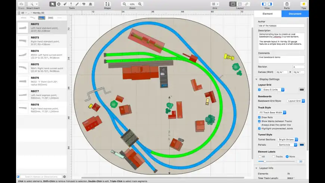
Task: Click the blue filter icon left of search
Action: (18, 177)
